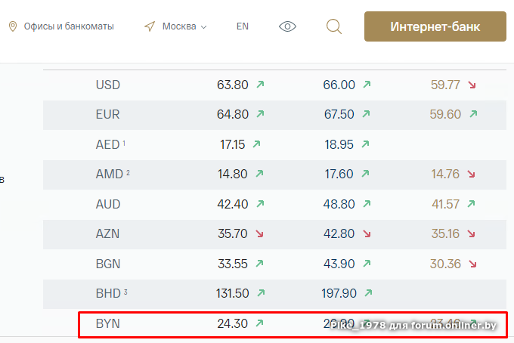Select the BYN currency row
Image resolution: width=514 pixels, height=343 pixels.
[x=108, y=323]
